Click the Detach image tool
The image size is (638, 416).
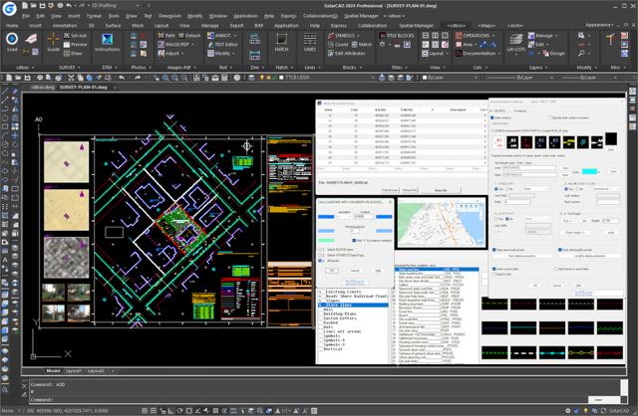click(x=189, y=36)
